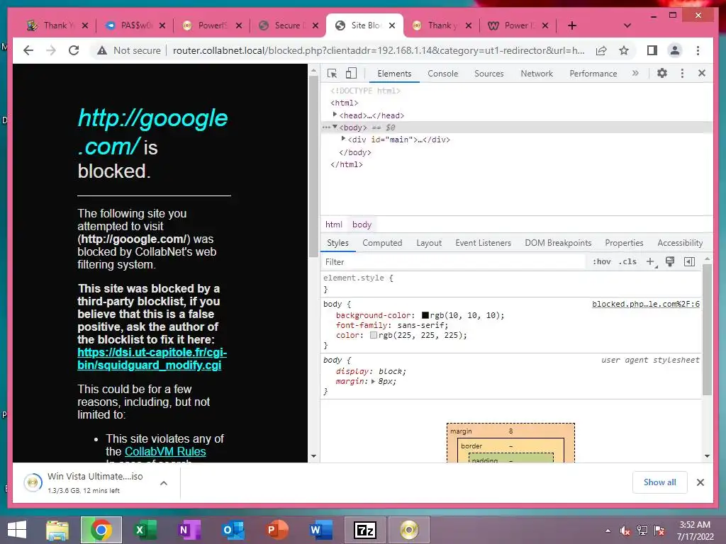The height and width of the screenshot is (544, 726).
Task: Toggle the .cls classes button
Action: coord(627,262)
